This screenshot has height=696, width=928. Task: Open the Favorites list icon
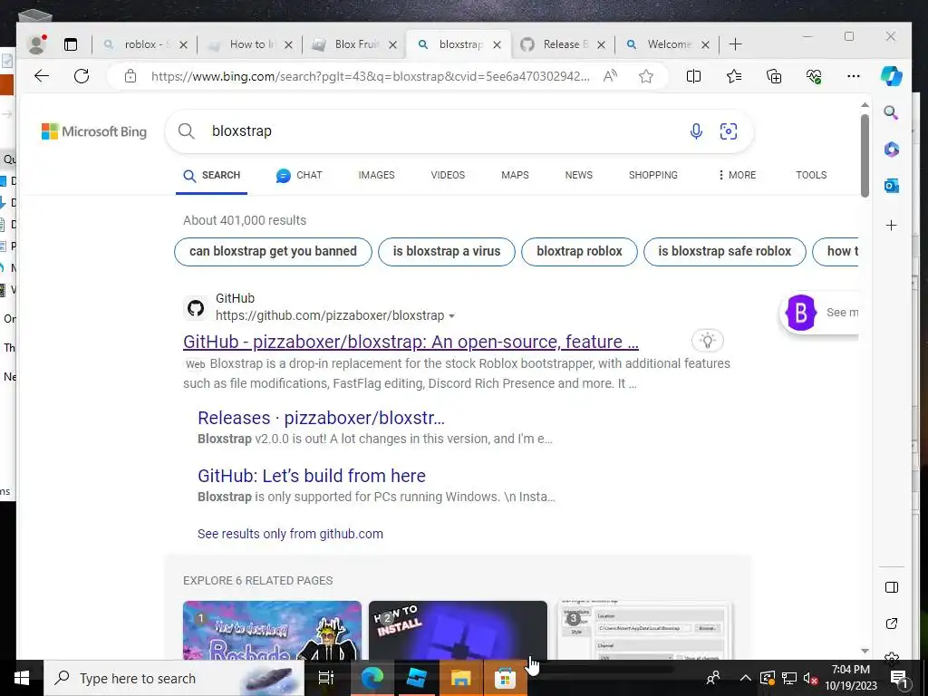tap(734, 76)
